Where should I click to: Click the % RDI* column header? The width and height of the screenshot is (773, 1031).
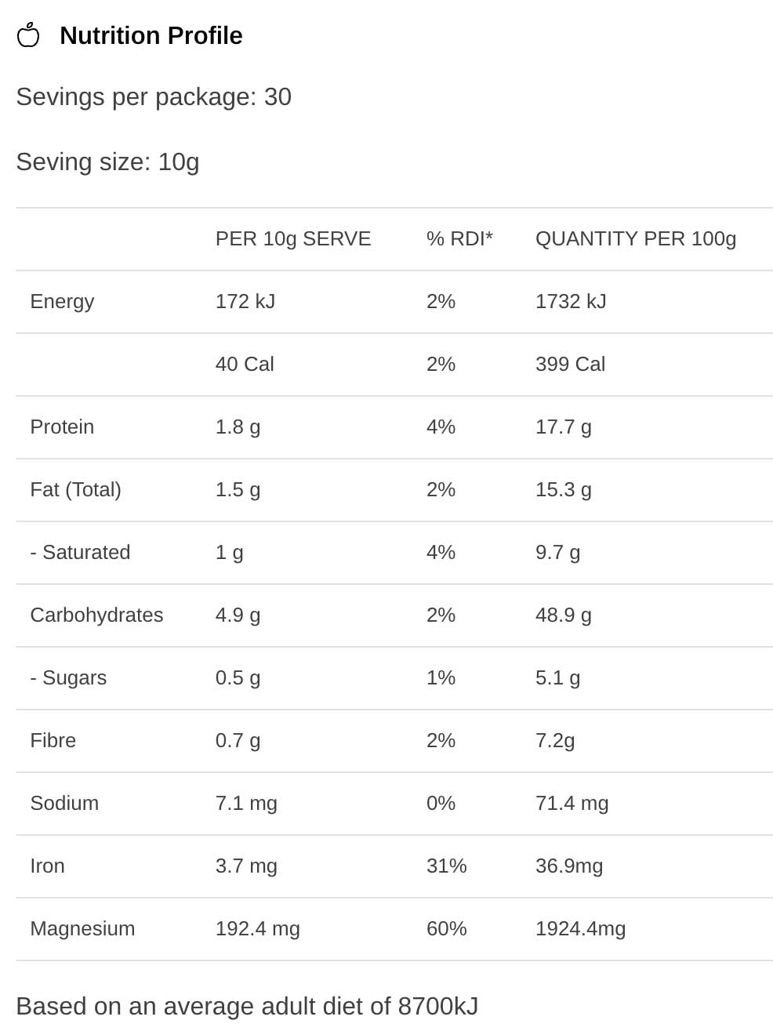pyautogui.click(x=459, y=238)
